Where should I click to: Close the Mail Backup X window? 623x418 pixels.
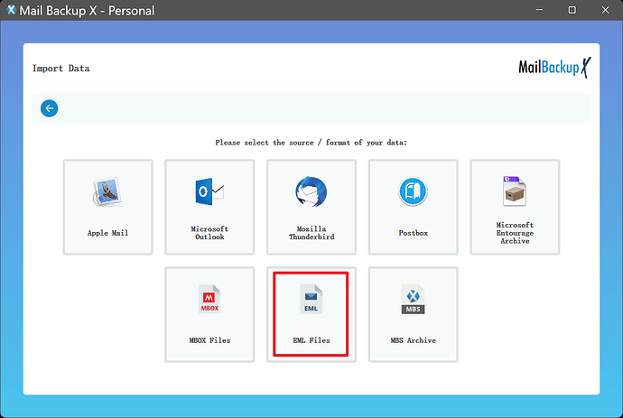point(605,10)
